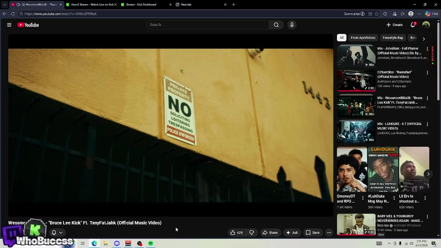Viewport: 441px width, 248px height.
Task: Open the media control music icon in toolbar
Action: pos(394,14)
